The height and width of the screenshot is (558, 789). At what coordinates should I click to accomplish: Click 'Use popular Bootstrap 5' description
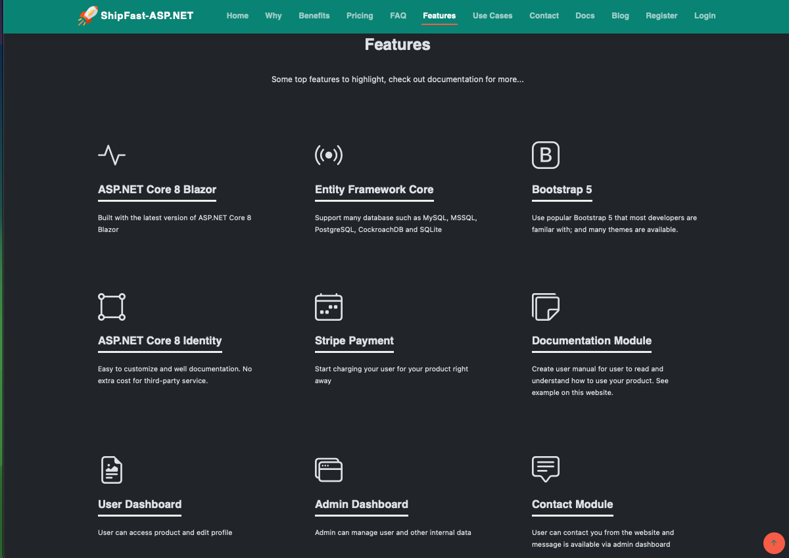614,223
